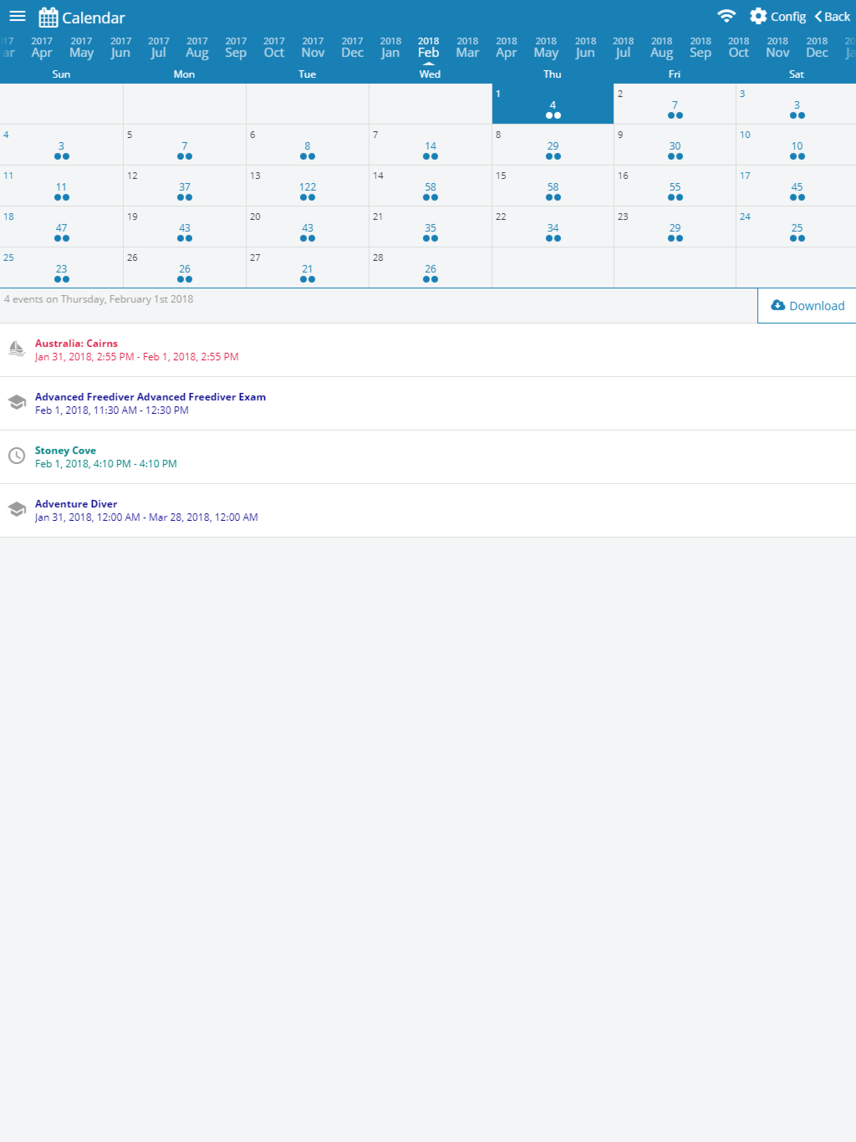Image resolution: width=856 pixels, height=1142 pixels.
Task: Select February 16 with 55 events
Action: point(675,186)
